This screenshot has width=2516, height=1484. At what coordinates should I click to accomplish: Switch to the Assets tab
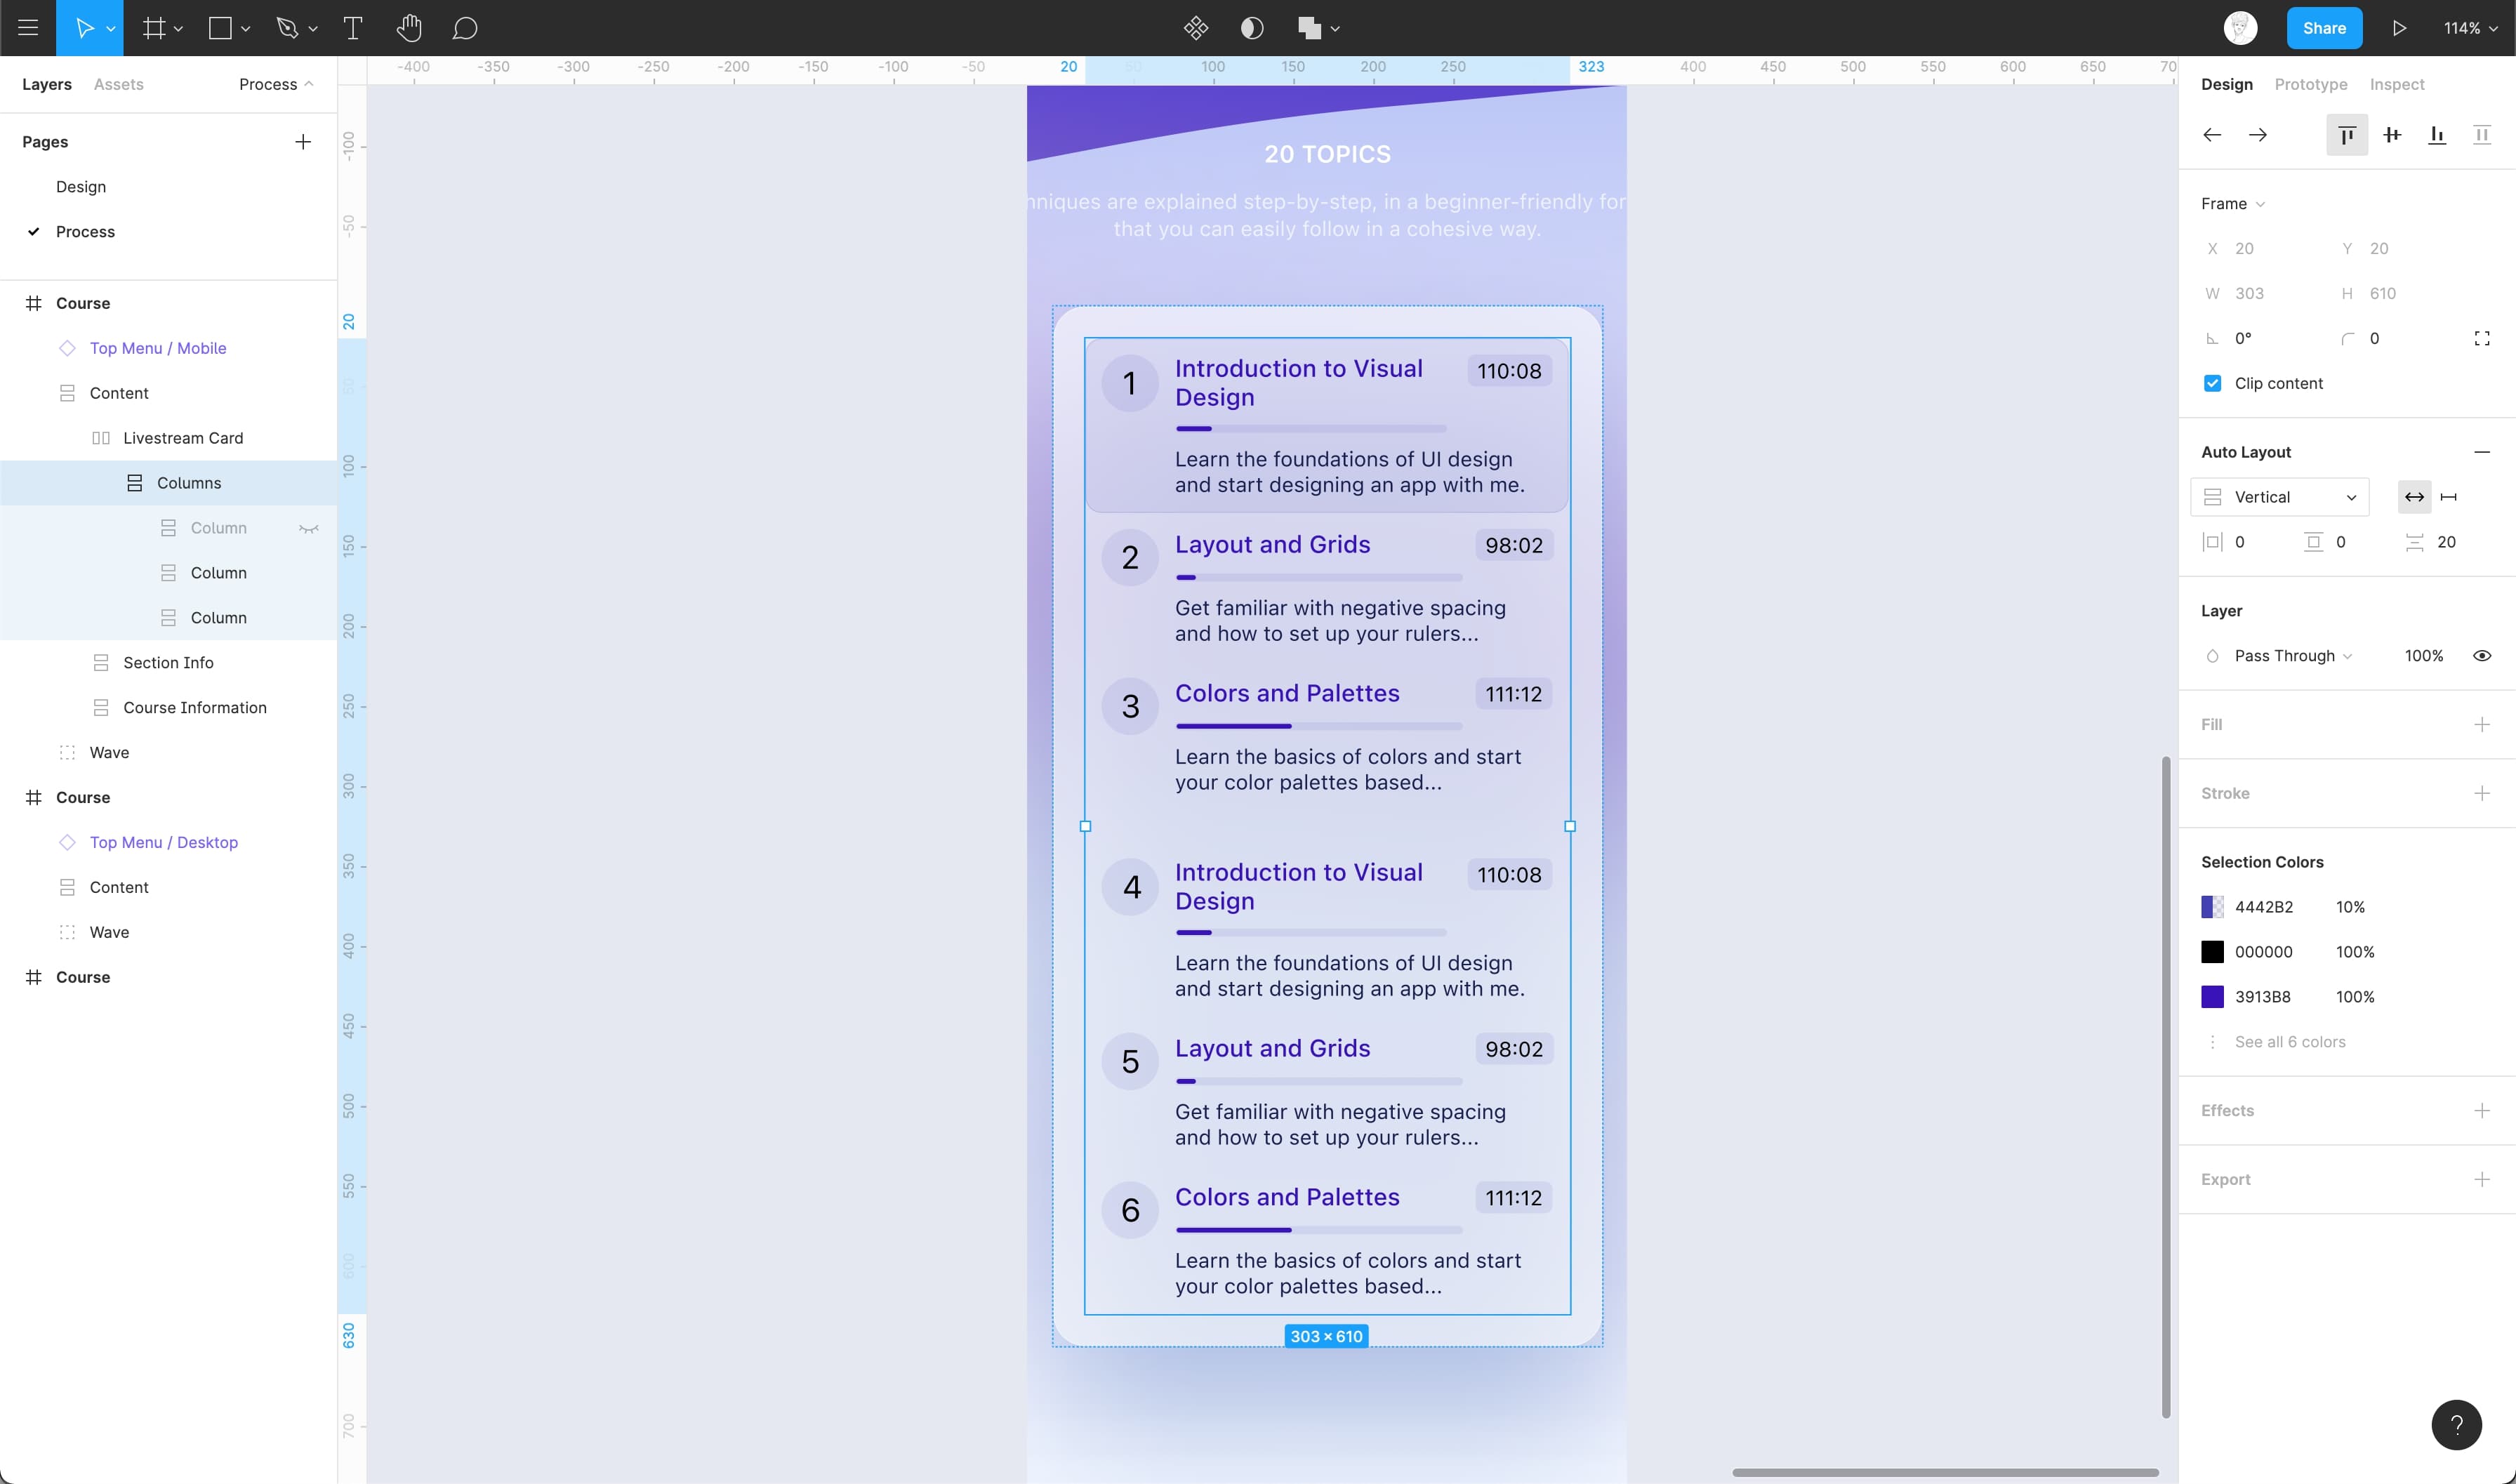(x=118, y=84)
